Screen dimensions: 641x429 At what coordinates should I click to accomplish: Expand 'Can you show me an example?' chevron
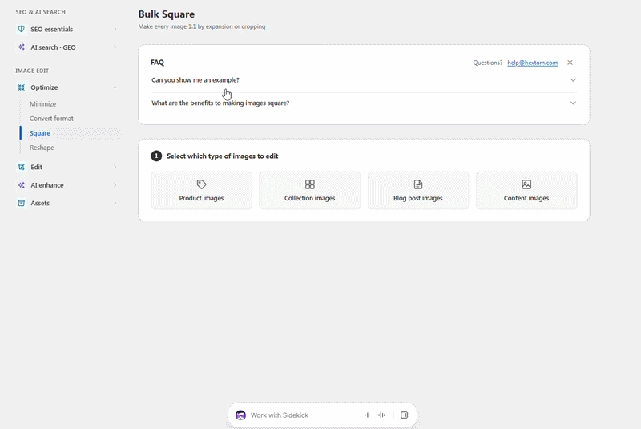pyautogui.click(x=573, y=80)
